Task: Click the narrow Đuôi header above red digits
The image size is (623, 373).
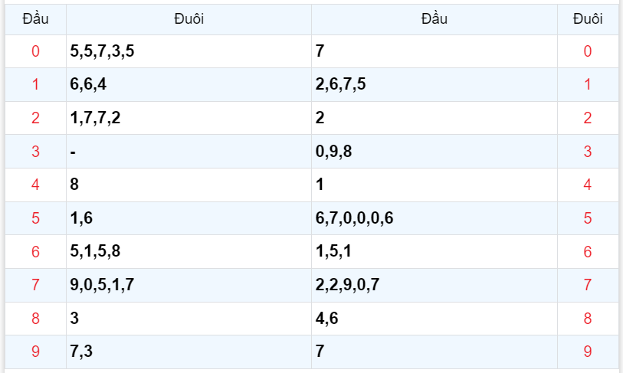Action: [x=588, y=19]
